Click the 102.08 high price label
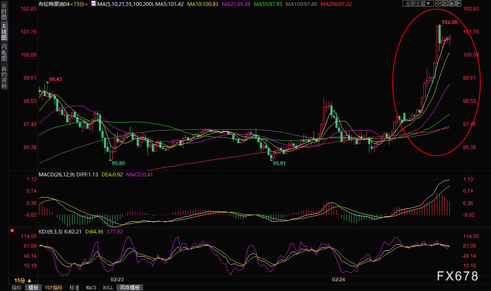This screenshot has width=491, height=291. coord(449,22)
